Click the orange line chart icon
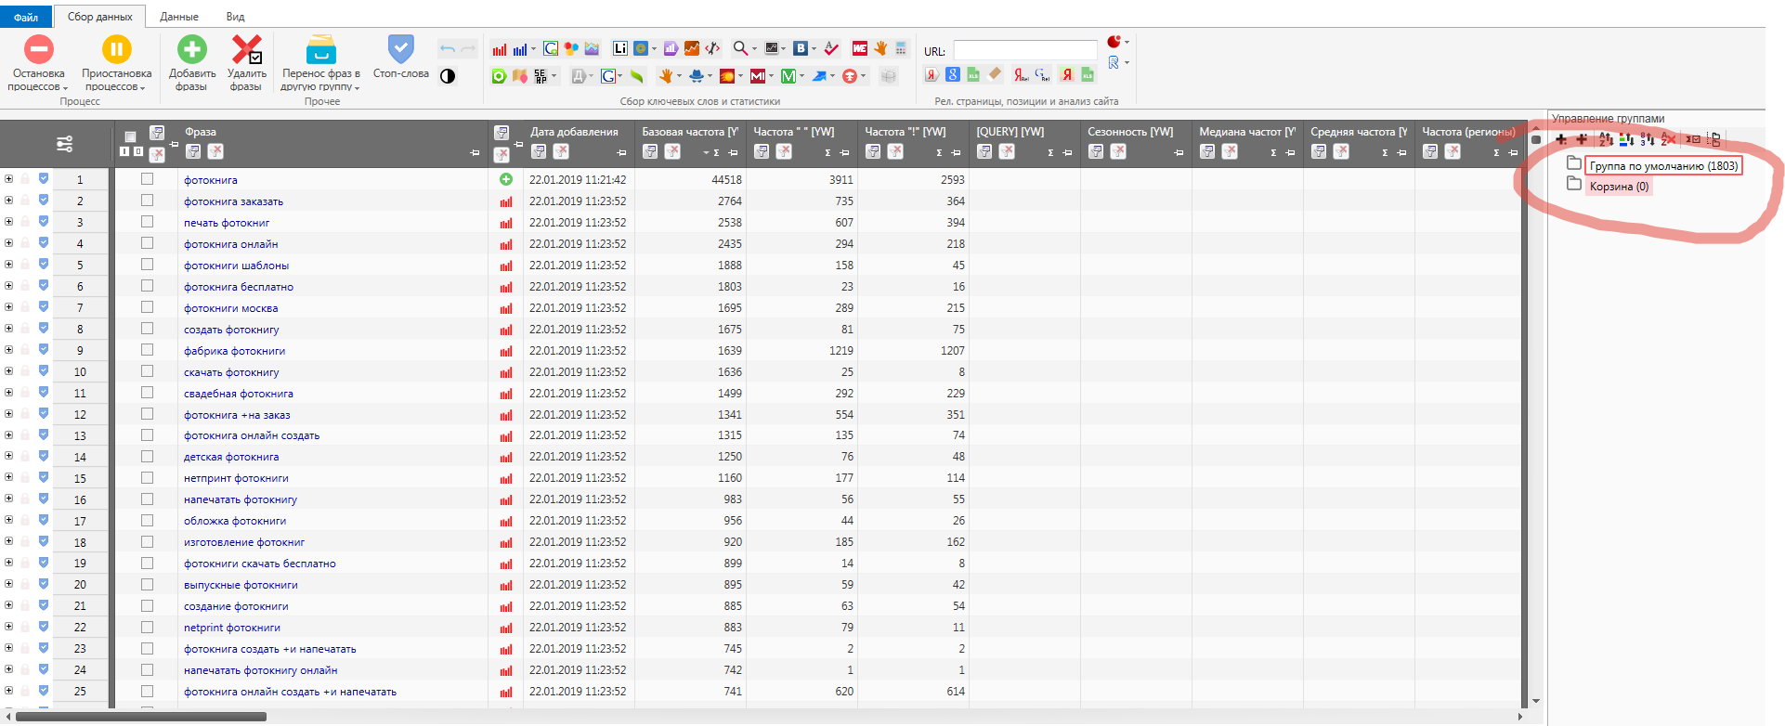 pyautogui.click(x=692, y=48)
